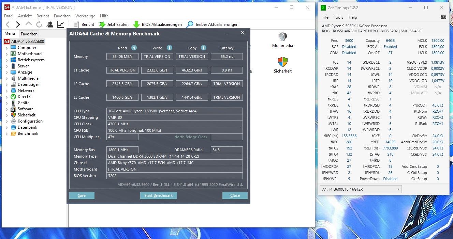Click the tREFI value 14029 in ZenTimings

(x=390, y=142)
